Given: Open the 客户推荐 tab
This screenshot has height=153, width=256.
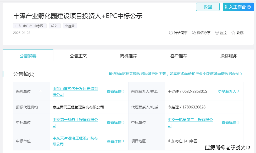Looking at the screenshot, I should point(179,56).
